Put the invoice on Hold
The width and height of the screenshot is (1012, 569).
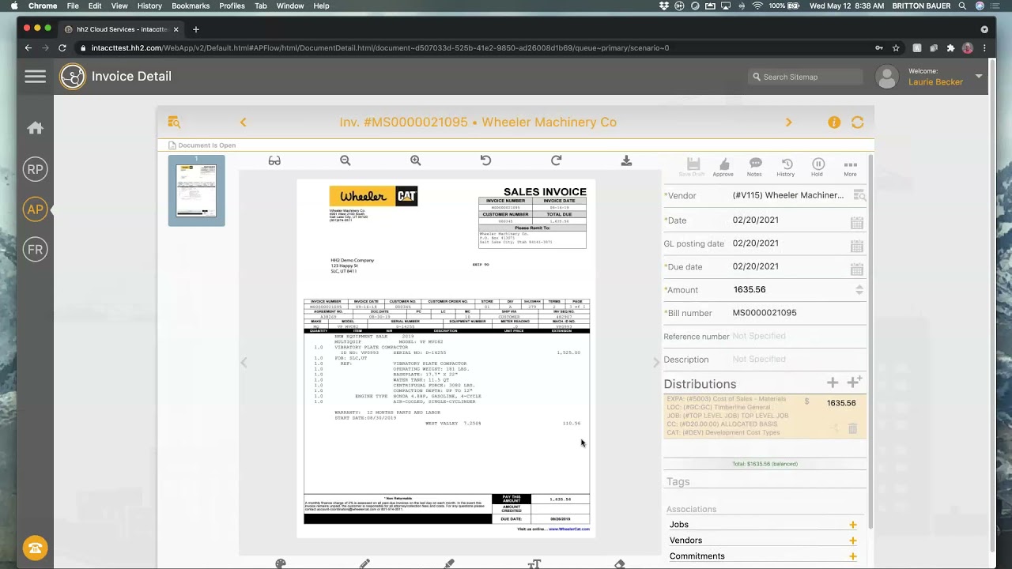(x=818, y=167)
